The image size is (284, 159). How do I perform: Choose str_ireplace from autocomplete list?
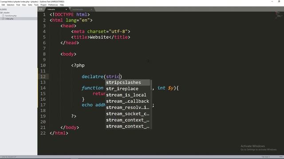[x=128, y=89]
